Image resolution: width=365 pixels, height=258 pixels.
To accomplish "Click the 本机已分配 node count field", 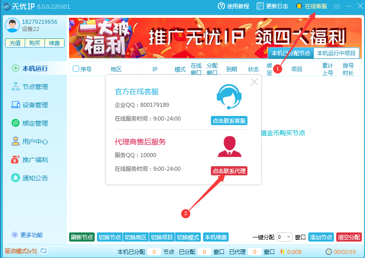I will (x=154, y=252).
